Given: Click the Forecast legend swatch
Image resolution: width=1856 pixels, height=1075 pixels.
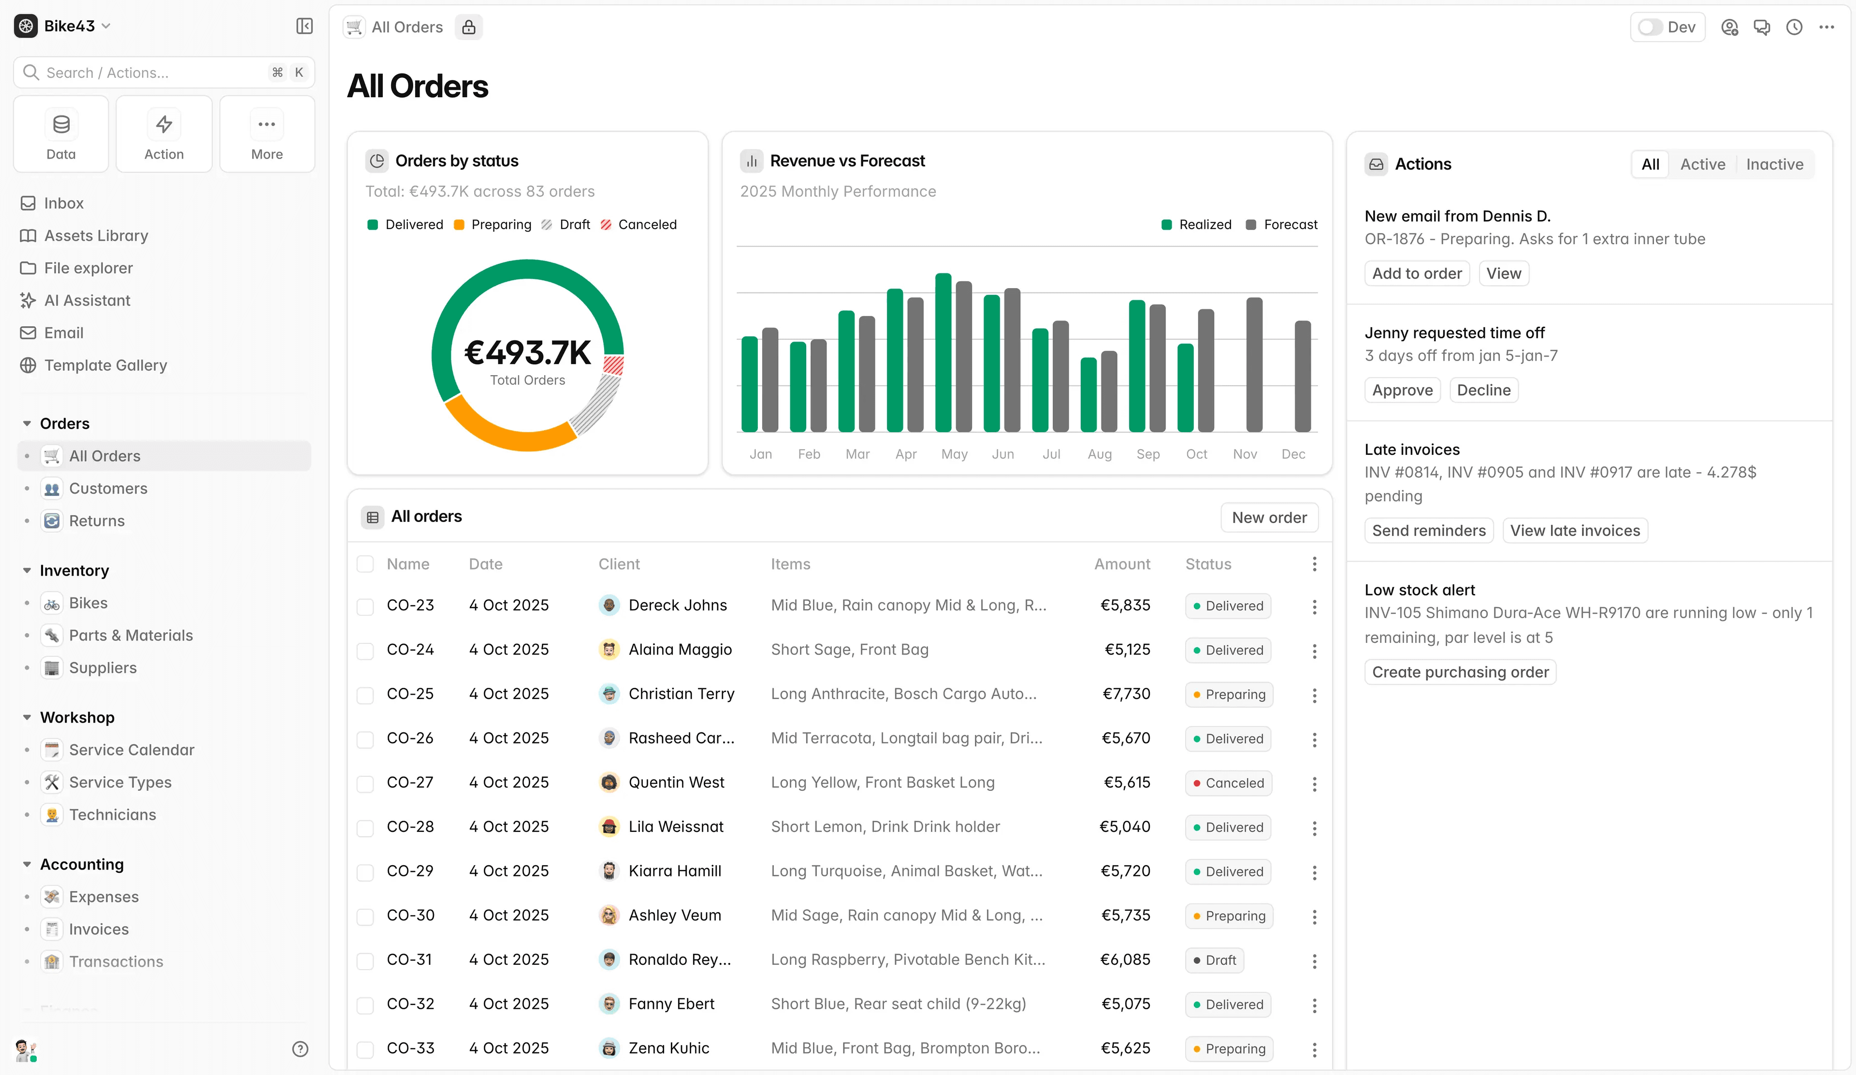Looking at the screenshot, I should pyautogui.click(x=1250, y=225).
